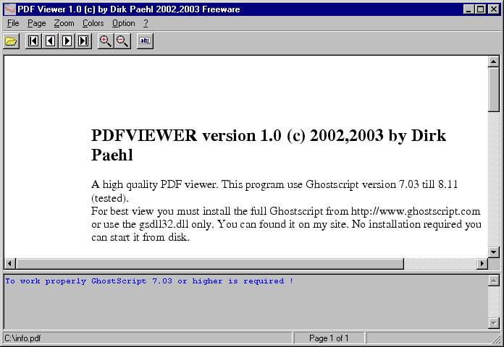504x347 pixels.
Task: Open the Colors menu
Action: click(93, 23)
